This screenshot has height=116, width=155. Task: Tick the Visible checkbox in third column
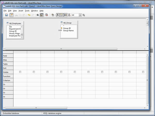coord(48,72)
